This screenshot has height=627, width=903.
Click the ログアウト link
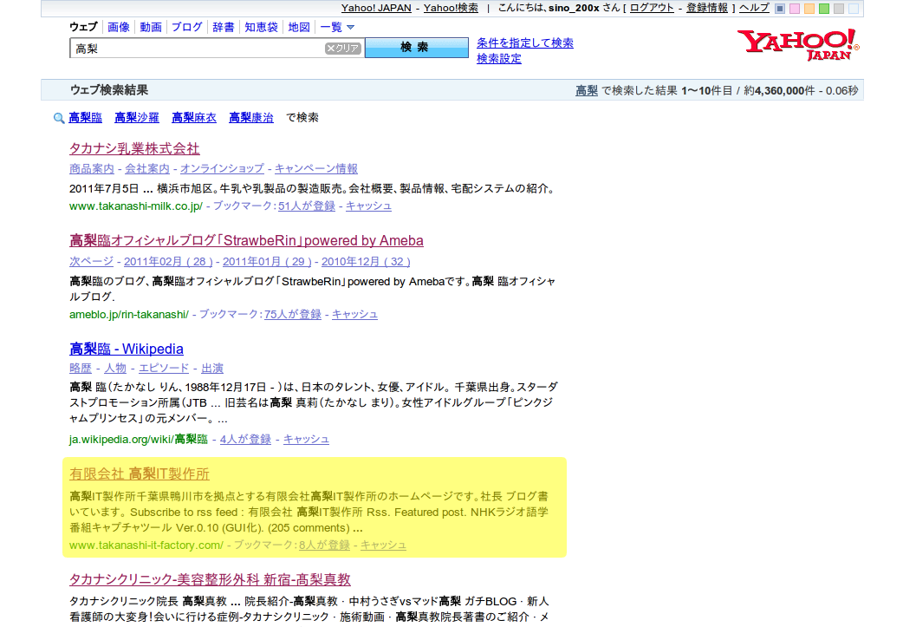652,8
